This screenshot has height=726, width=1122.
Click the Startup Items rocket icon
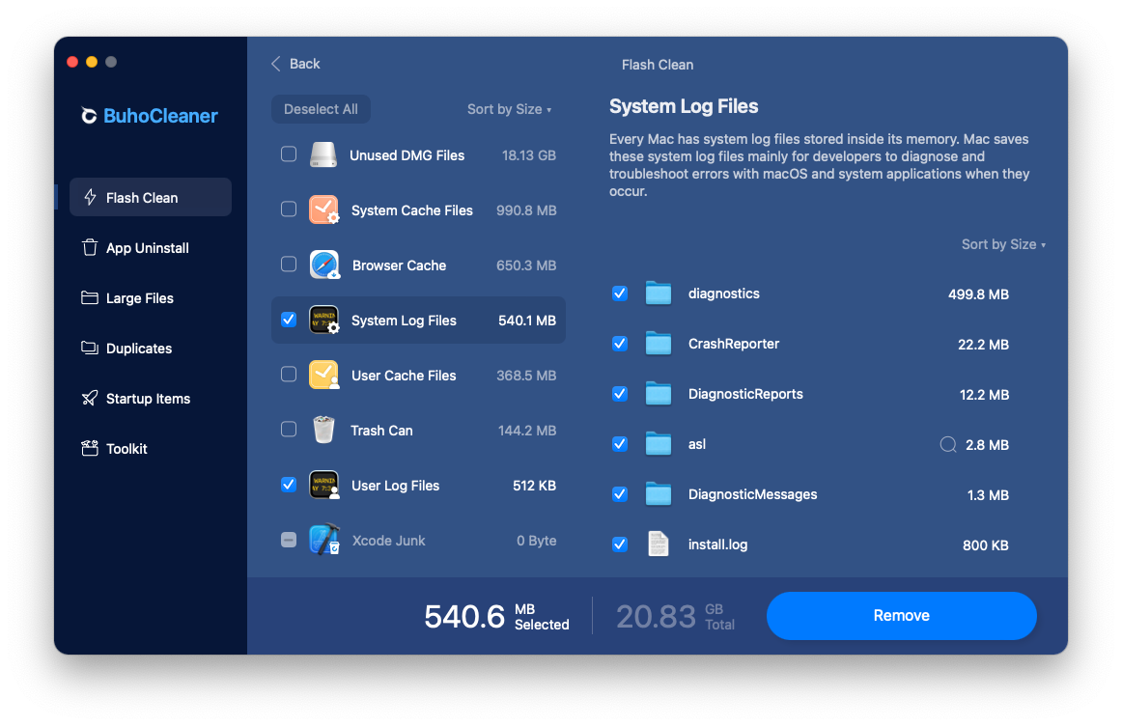(x=90, y=398)
